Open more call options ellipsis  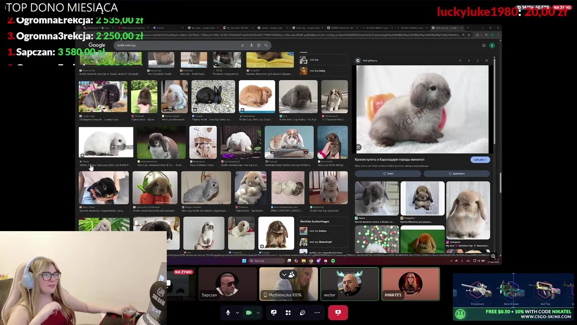pos(317,312)
